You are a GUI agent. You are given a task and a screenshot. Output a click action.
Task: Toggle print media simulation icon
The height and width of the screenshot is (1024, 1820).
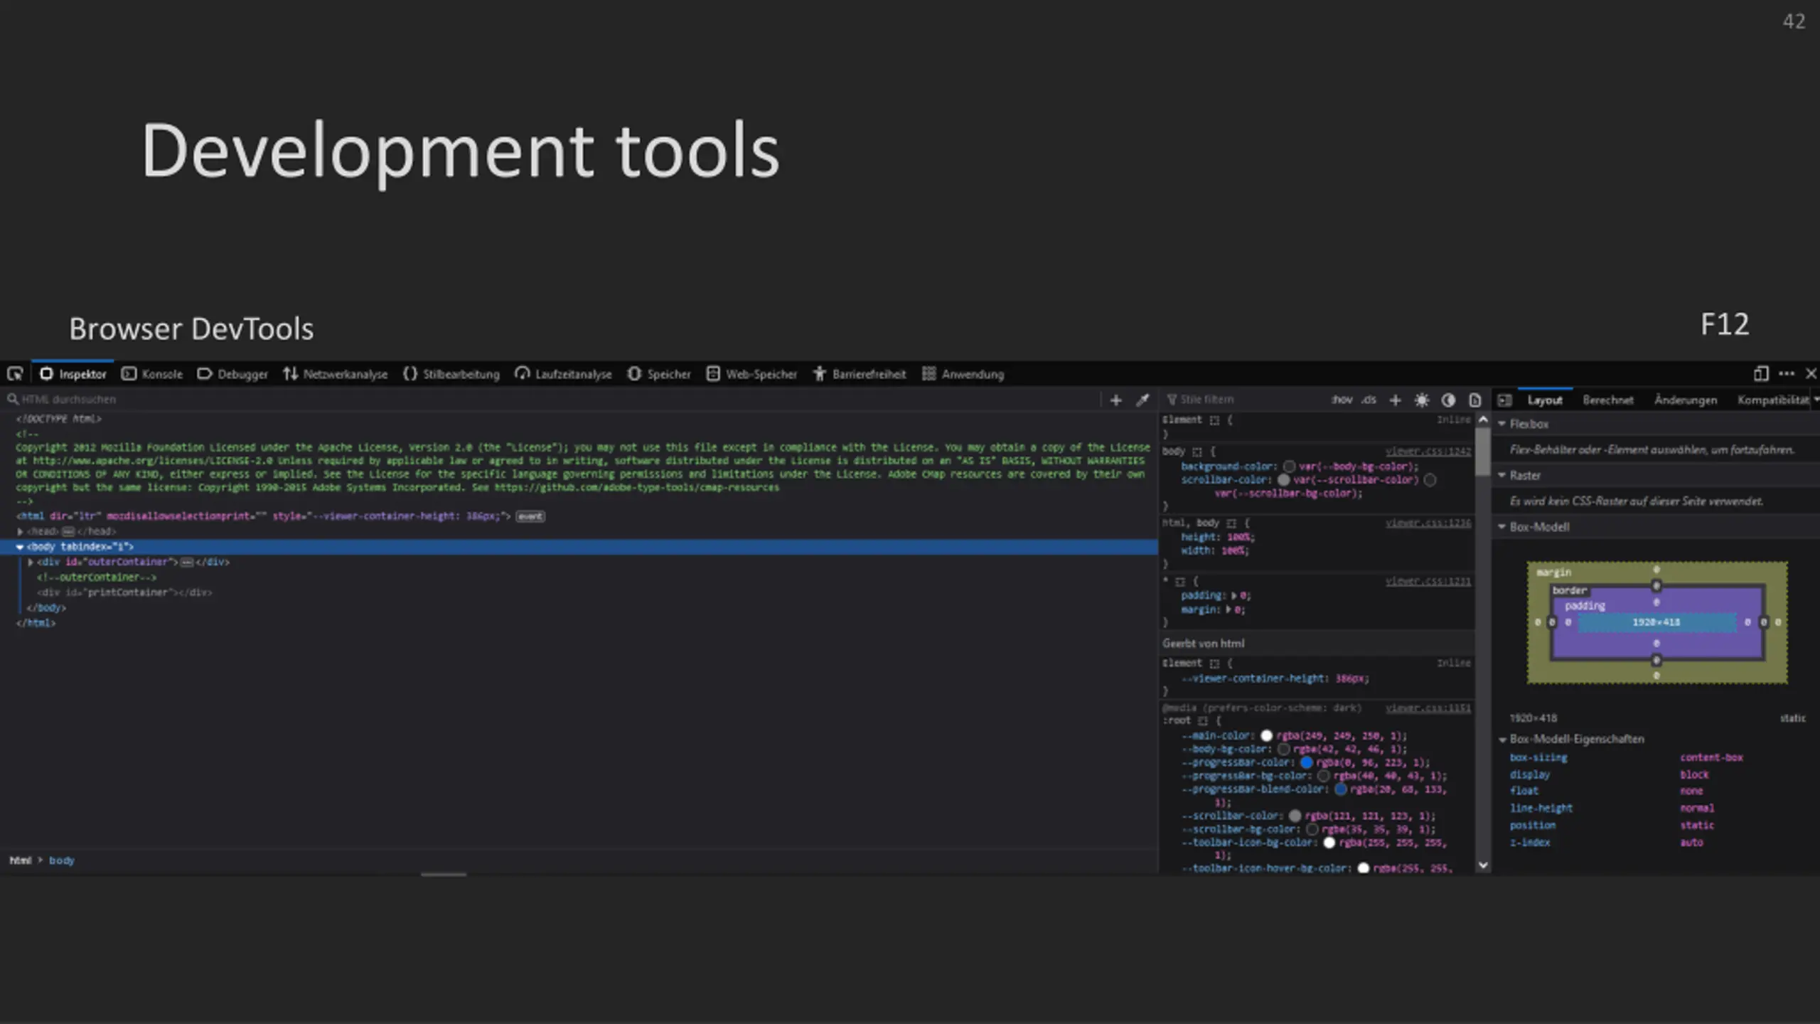click(x=1474, y=400)
